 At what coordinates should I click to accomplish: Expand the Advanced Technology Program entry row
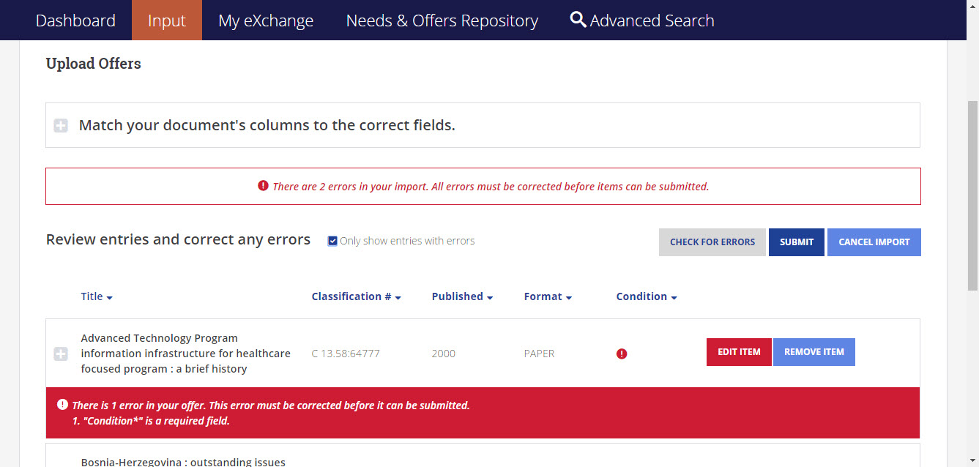pyautogui.click(x=61, y=354)
